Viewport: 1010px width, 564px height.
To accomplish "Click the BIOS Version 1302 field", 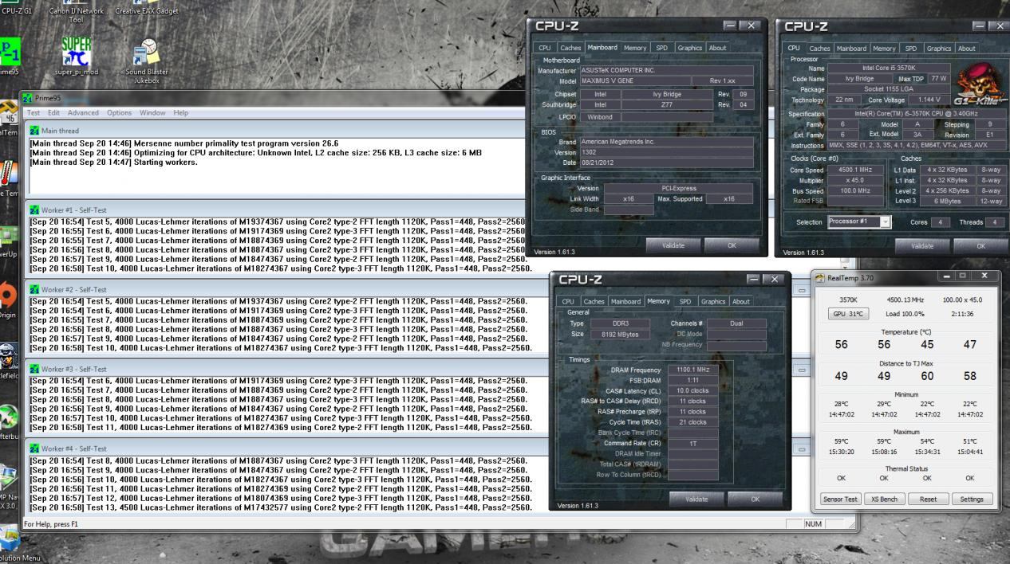I will [666, 152].
